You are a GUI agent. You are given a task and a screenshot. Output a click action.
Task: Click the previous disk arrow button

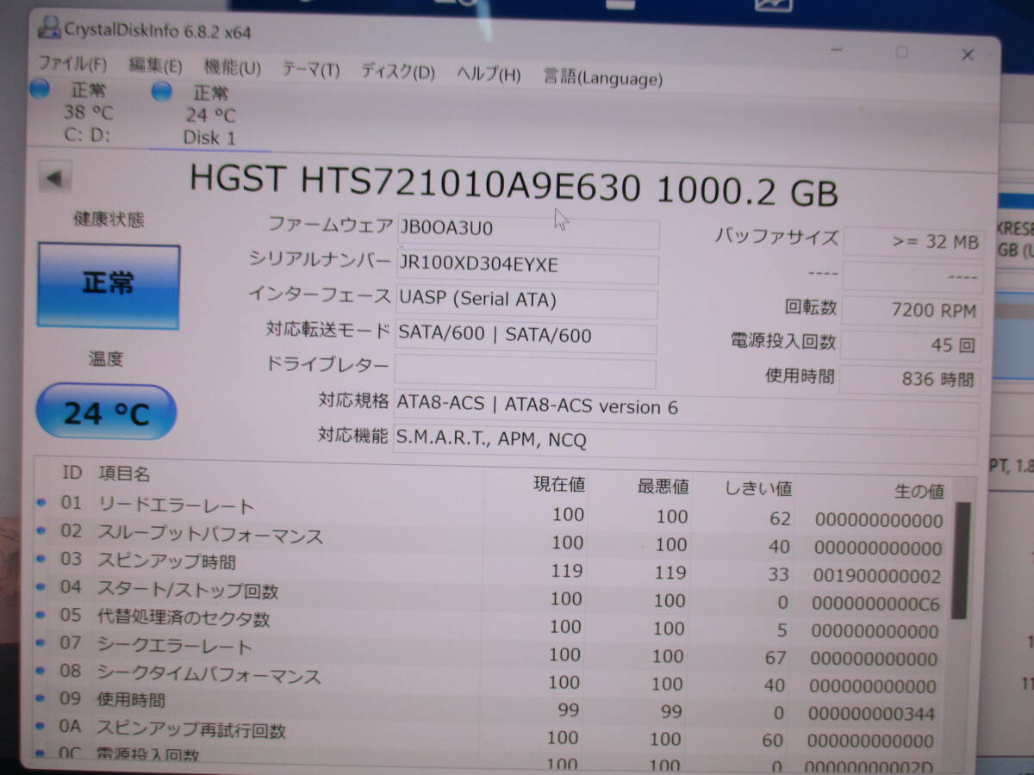pyautogui.click(x=54, y=178)
